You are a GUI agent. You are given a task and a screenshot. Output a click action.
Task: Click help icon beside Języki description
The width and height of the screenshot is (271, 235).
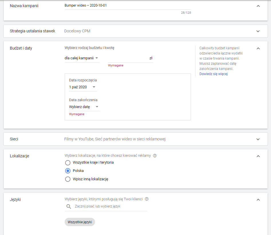(x=147, y=199)
